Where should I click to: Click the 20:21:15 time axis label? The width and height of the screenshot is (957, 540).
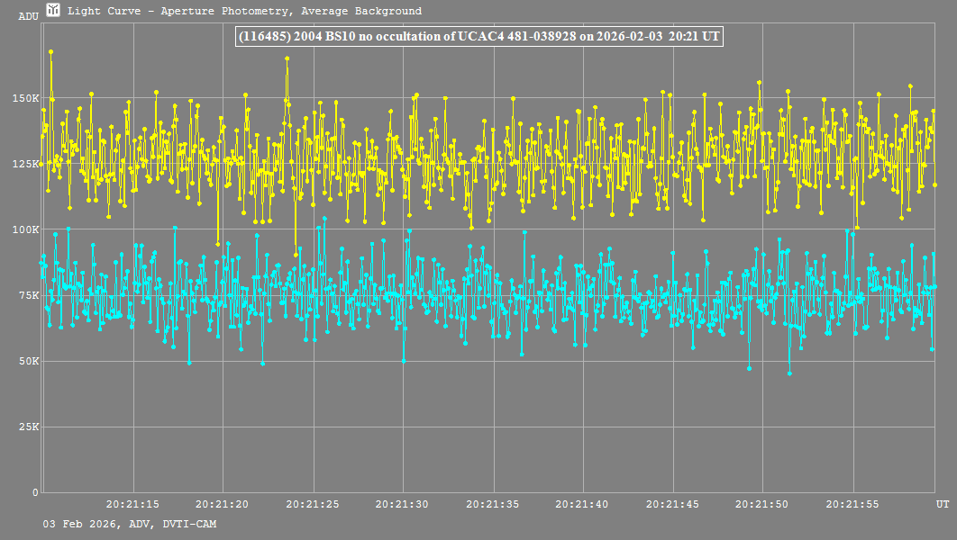[132, 504]
